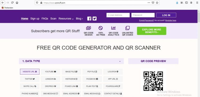Click the Register here link
Image resolution: width=200 pixels, height=97 pixels.
click(171, 21)
